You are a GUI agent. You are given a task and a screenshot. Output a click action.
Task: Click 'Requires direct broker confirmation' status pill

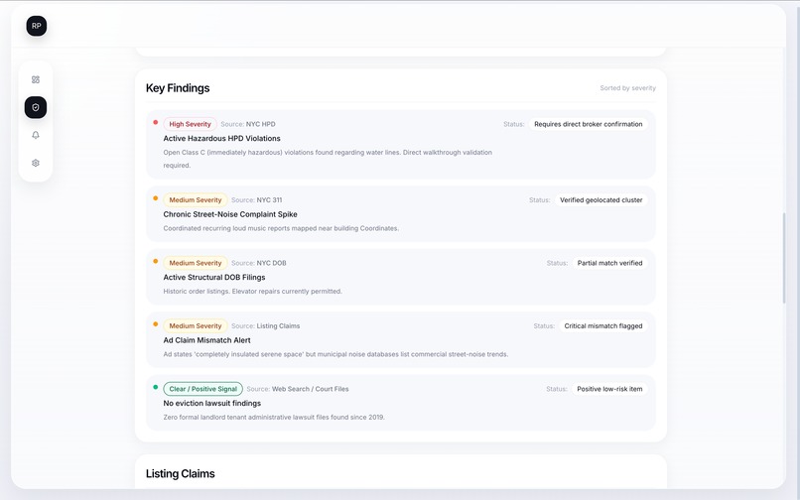coord(589,124)
